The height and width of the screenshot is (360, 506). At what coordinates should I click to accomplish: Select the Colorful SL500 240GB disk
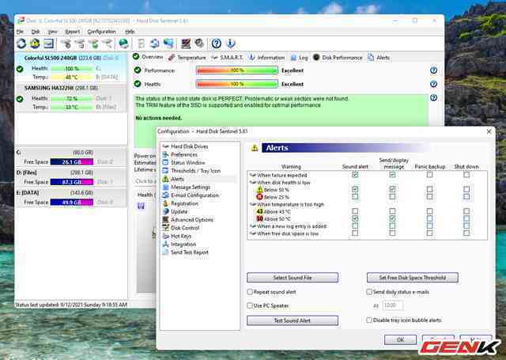[x=71, y=68]
